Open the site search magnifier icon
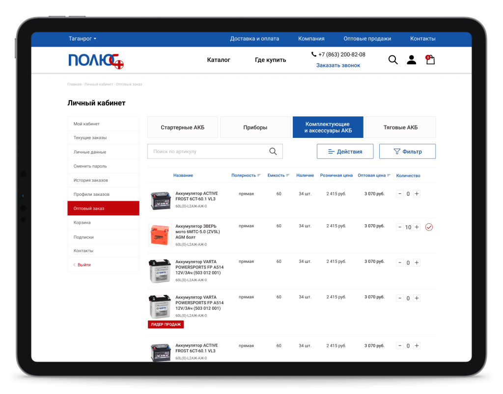Viewport: 503px width, 394px height. click(x=393, y=59)
